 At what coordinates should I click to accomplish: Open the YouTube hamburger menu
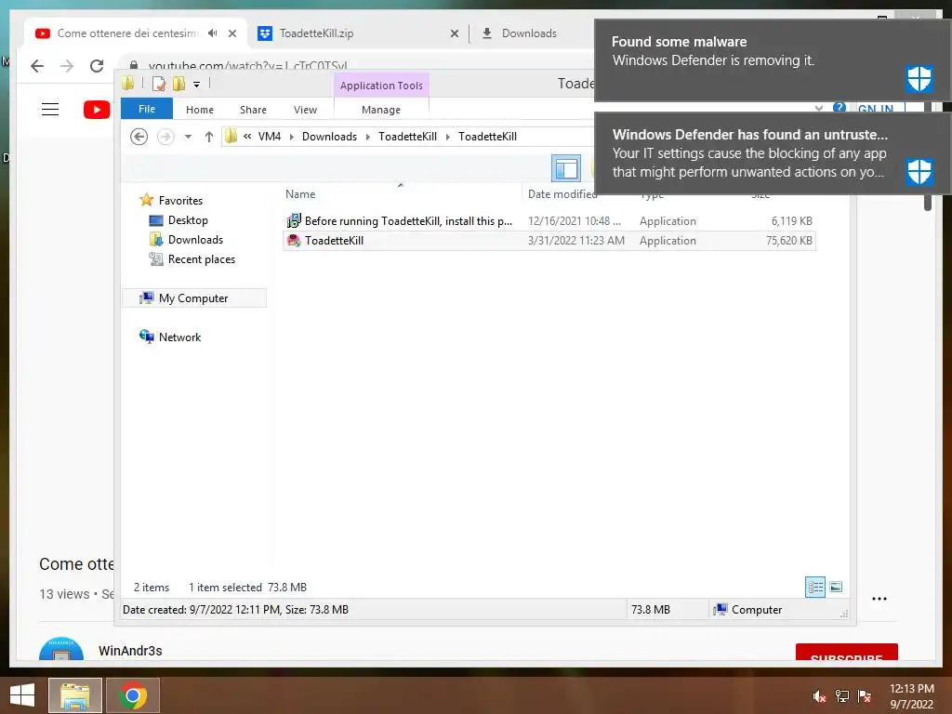[50, 110]
